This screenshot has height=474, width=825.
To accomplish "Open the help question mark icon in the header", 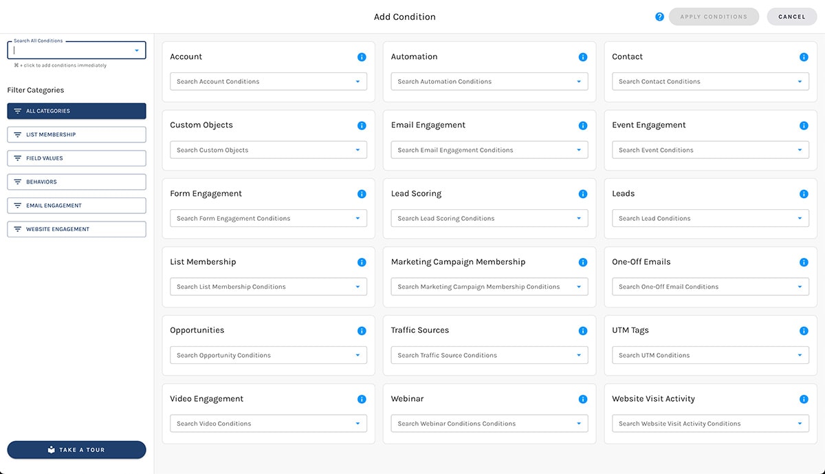I will coord(659,17).
